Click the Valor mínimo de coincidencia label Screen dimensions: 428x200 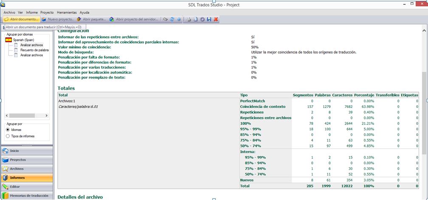[84, 47]
